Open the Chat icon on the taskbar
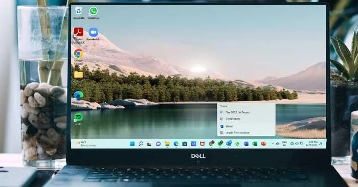The height and width of the screenshot is (187, 358). tap(158, 144)
